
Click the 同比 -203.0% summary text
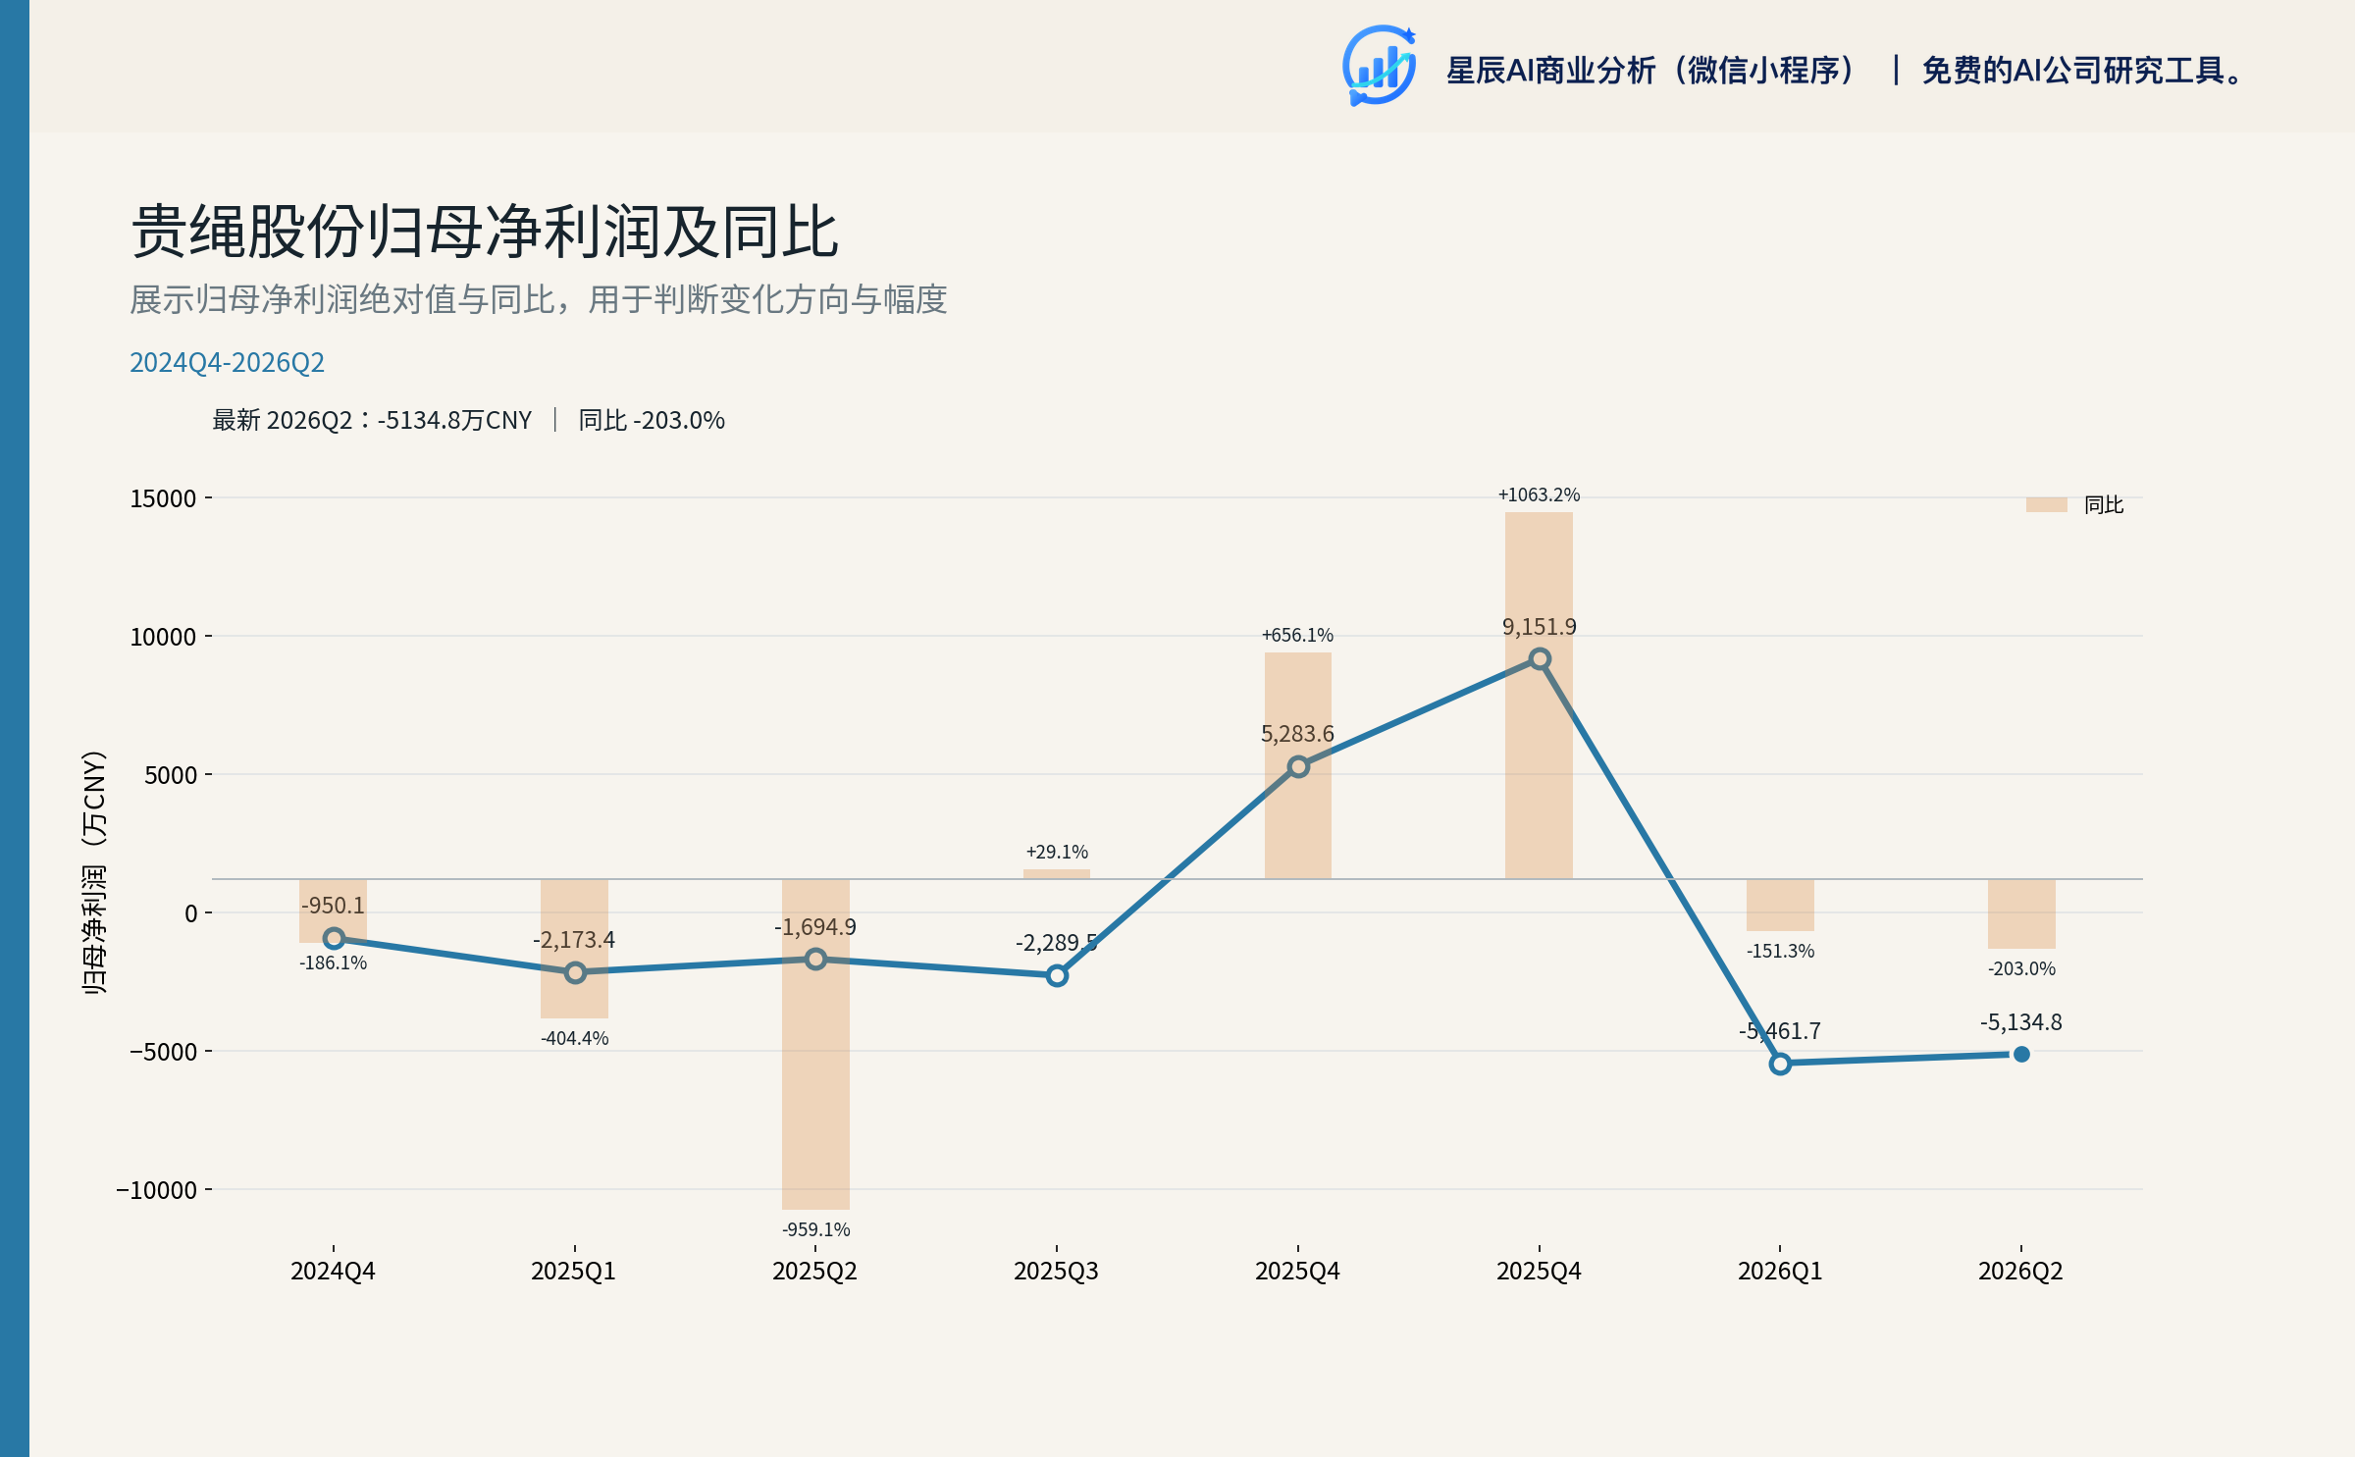652,420
